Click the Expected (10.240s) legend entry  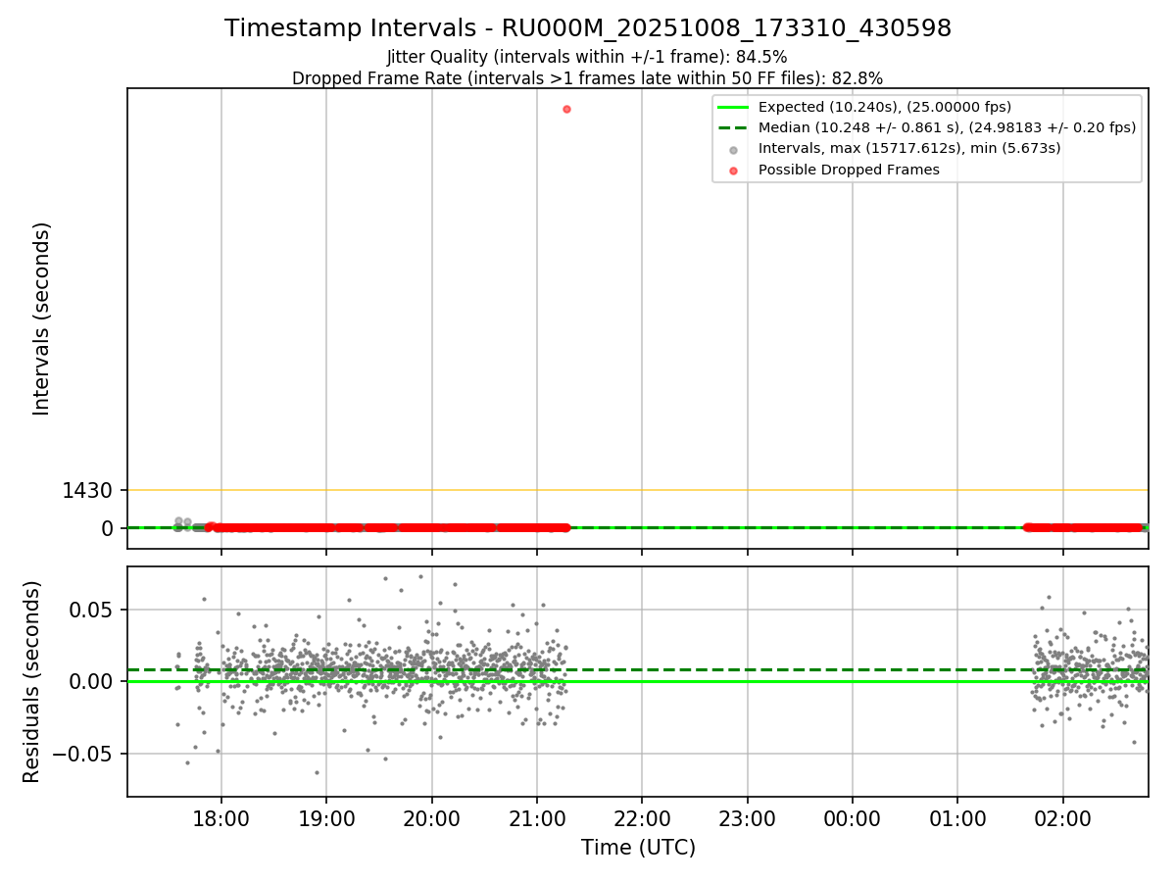pyautogui.click(x=885, y=107)
